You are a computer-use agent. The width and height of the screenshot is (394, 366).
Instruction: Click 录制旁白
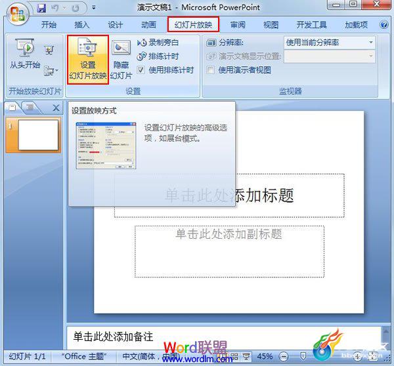coord(158,43)
